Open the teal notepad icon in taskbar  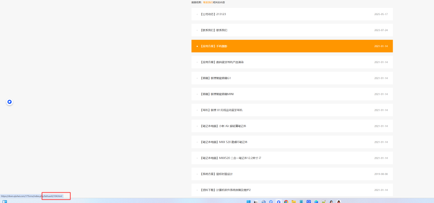pos(301,202)
